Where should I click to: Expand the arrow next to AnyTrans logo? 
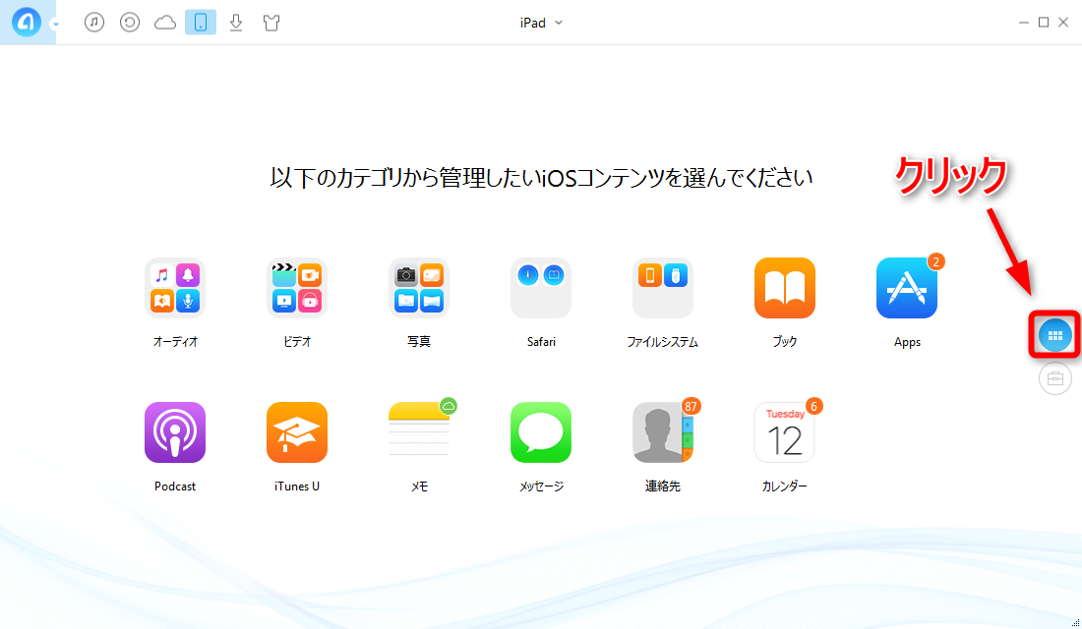(x=55, y=25)
